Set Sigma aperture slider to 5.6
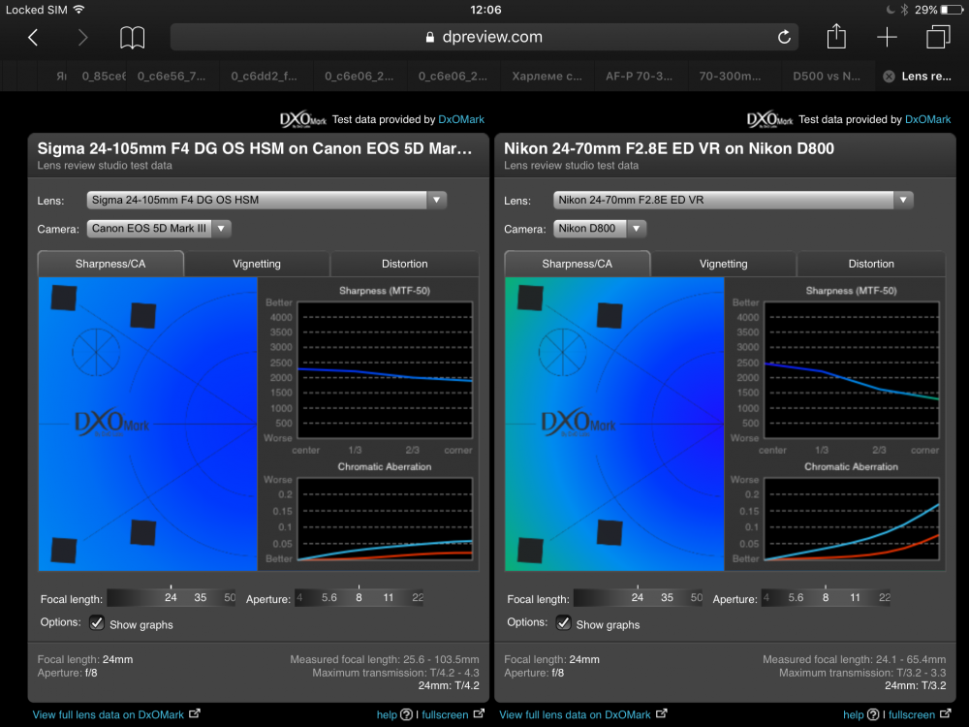 point(329,598)
